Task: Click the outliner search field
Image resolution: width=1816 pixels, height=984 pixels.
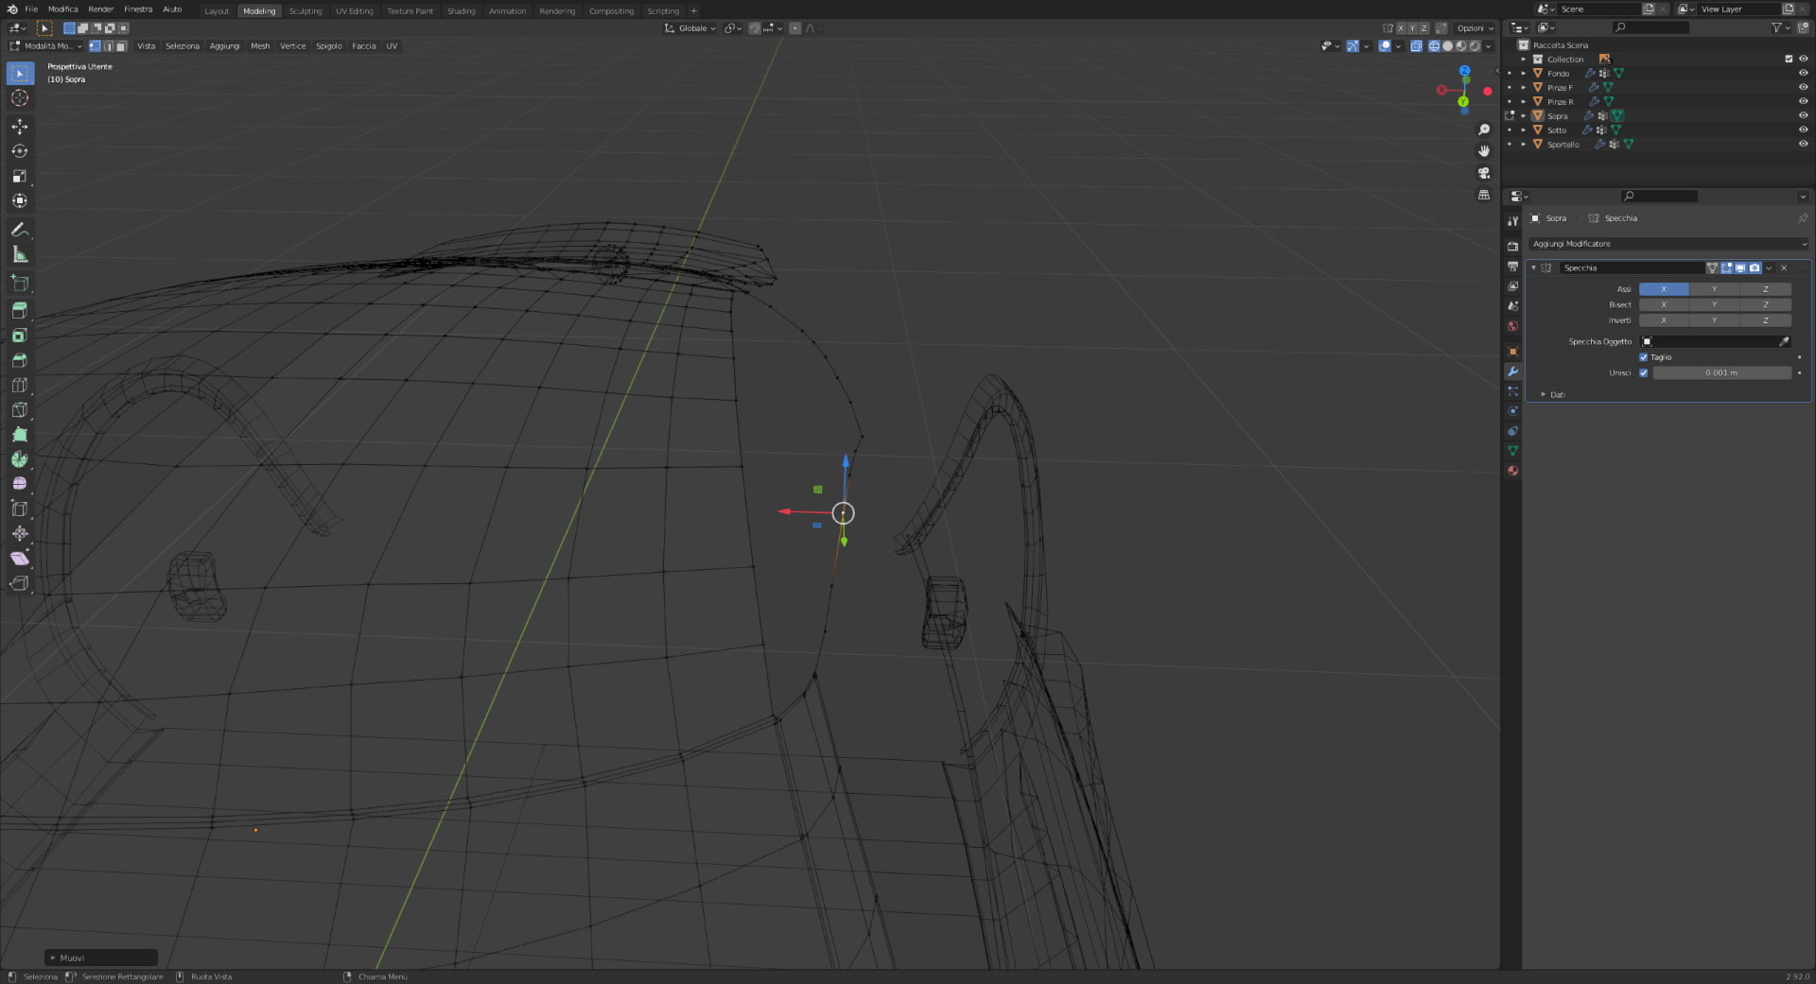Action: pos(1651,27)
